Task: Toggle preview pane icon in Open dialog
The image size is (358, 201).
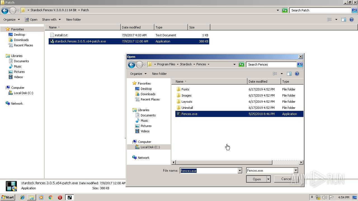Action: coord(289,74)
